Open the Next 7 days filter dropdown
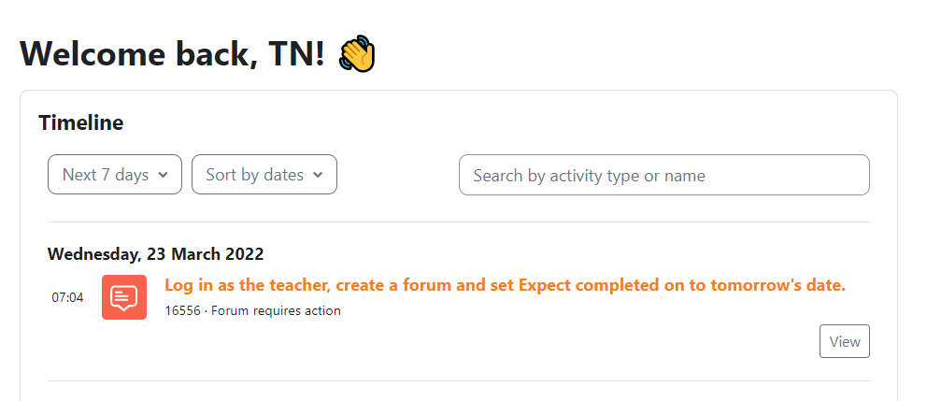 115,175
